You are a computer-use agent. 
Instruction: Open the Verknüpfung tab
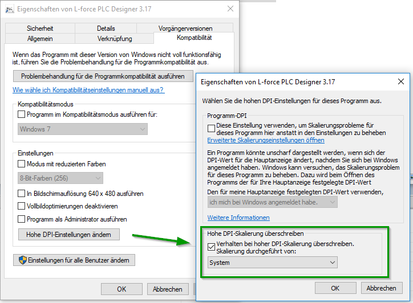(115, 39)
